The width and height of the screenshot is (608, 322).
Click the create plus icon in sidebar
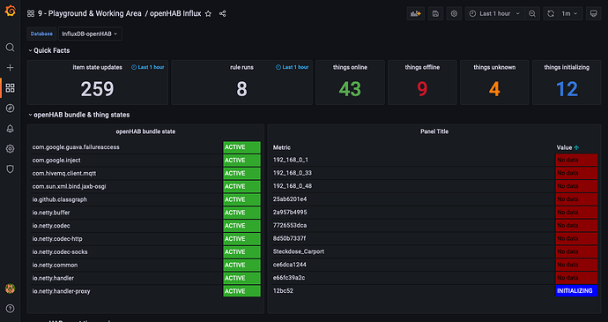[10, 68]
